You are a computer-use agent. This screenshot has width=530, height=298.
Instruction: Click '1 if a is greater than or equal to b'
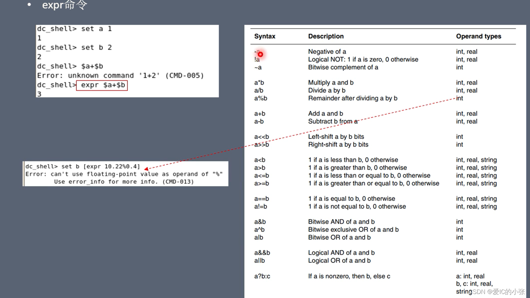tap(374, 183)
